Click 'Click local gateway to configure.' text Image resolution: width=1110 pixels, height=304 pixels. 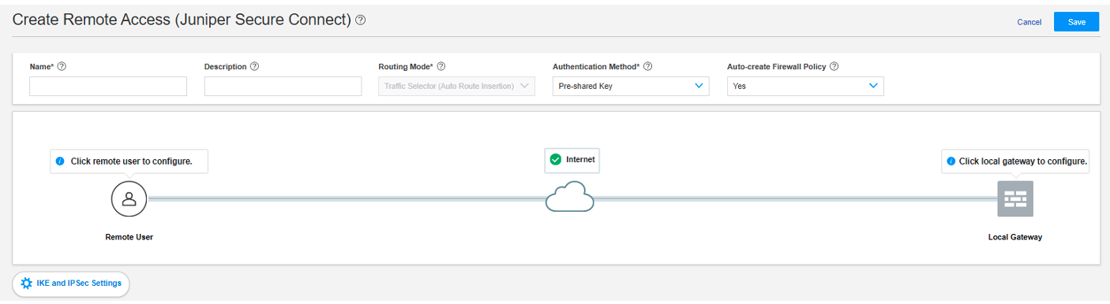tap(1023, 161)
